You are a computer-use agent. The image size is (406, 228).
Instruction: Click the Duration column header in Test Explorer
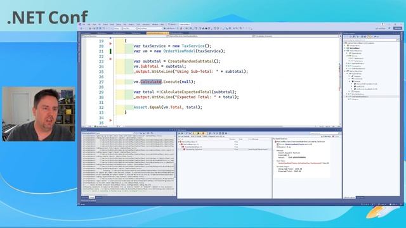(x=232, y=139)
